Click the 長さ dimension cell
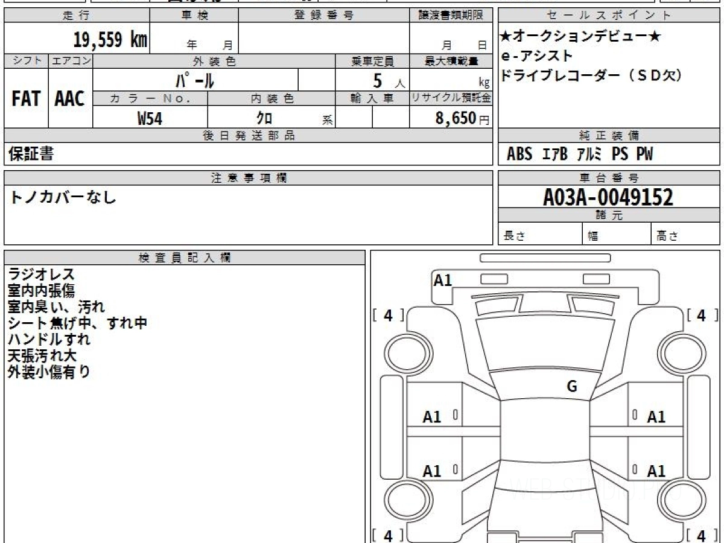 coord(540,234)
